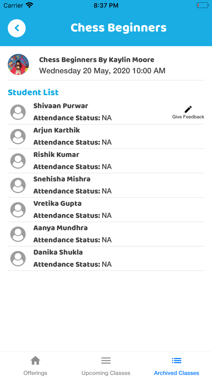212x377 pixels.
Task: Tap Danika Shukla's avatar icon
Action: [x=18, y=259]
